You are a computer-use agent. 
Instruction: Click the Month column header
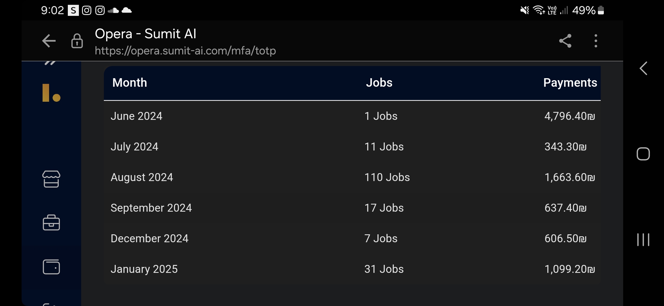click(130, 83)
